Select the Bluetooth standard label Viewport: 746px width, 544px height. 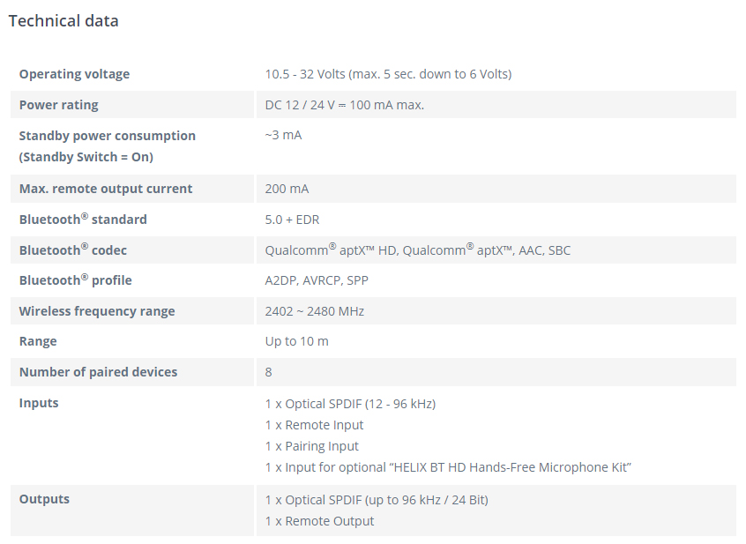coord(83,220)
